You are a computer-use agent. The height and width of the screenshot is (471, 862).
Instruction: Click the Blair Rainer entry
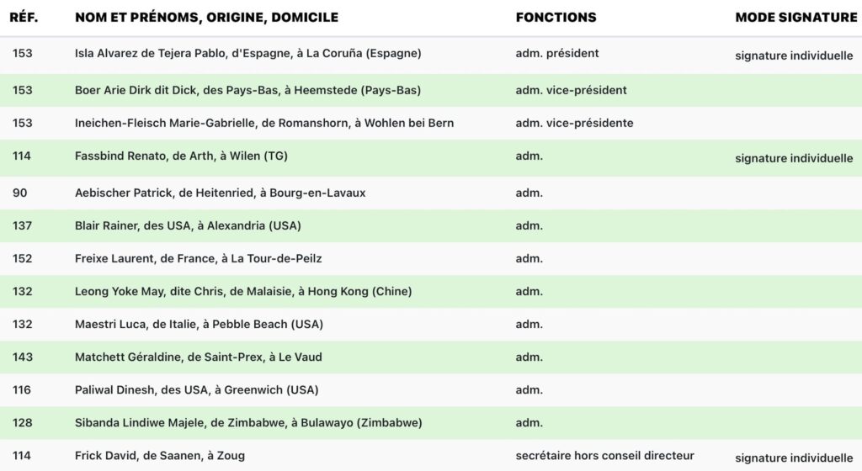pyautogui.click(x=188, y=225)
